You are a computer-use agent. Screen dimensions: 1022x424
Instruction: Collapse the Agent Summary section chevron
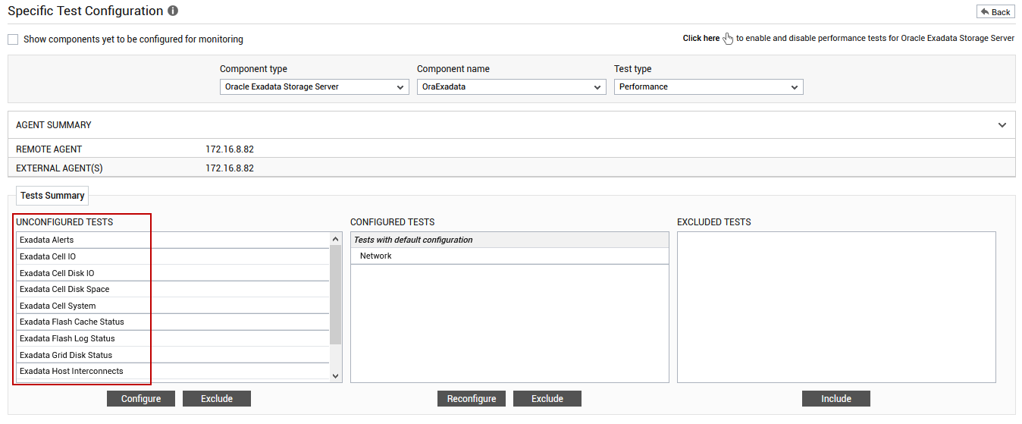pyautogui.click(x=1002, y=125)
